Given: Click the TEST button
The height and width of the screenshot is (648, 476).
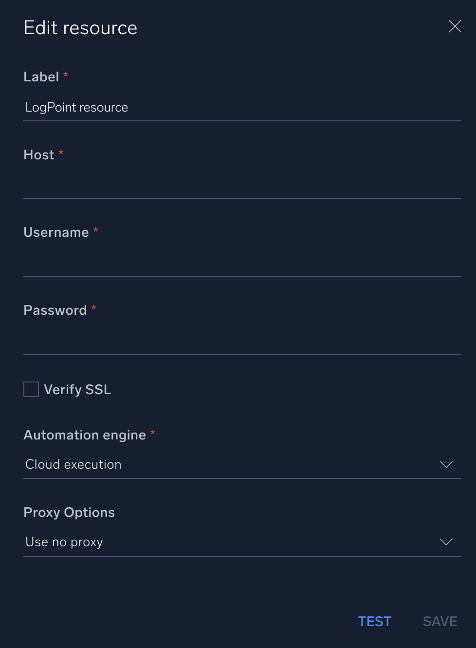Looking at the screenshot, I should pyautogui.click(x=374, y=621).
